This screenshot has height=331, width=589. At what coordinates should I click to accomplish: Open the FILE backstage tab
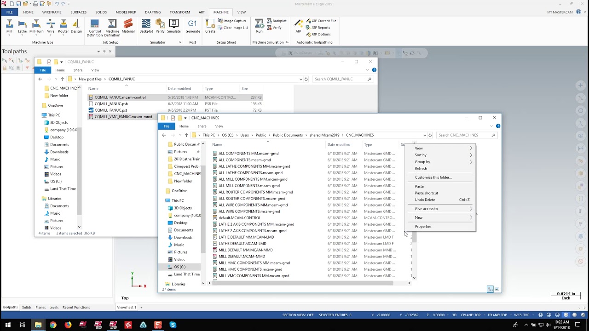(x=9, y=12)
